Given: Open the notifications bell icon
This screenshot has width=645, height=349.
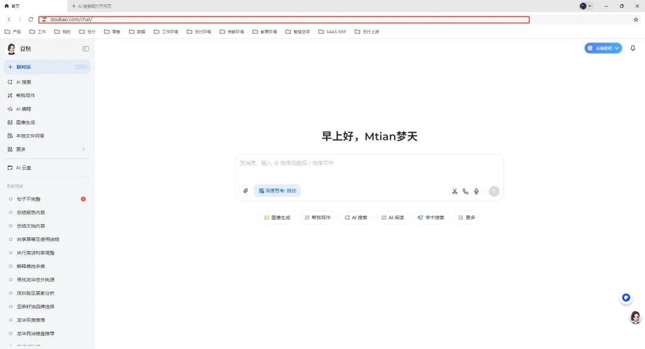Looking at the screenshot, I should click(x=633, y=48).
